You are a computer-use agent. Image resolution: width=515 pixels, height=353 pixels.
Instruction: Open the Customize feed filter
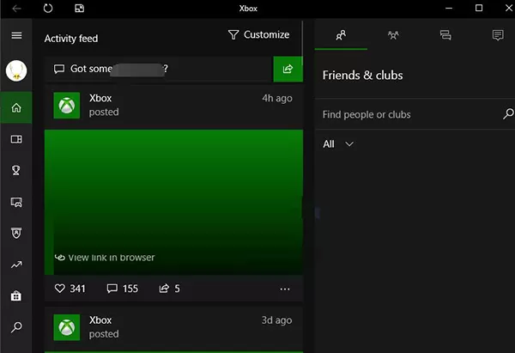pos(259,34)
